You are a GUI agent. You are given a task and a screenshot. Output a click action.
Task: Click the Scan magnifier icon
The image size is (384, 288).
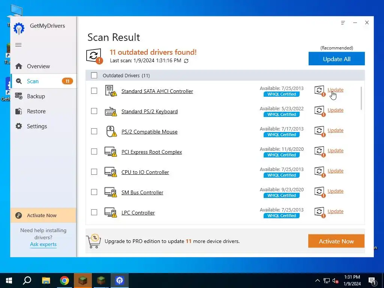(19, 81)
